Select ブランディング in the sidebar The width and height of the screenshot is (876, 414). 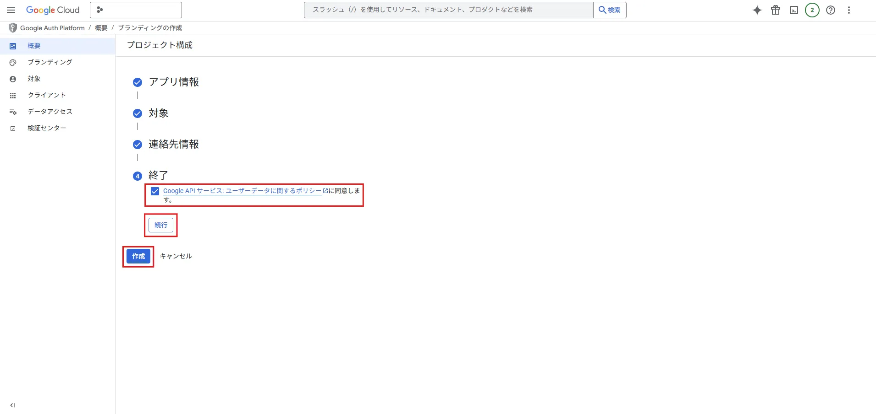pos(57,62)
